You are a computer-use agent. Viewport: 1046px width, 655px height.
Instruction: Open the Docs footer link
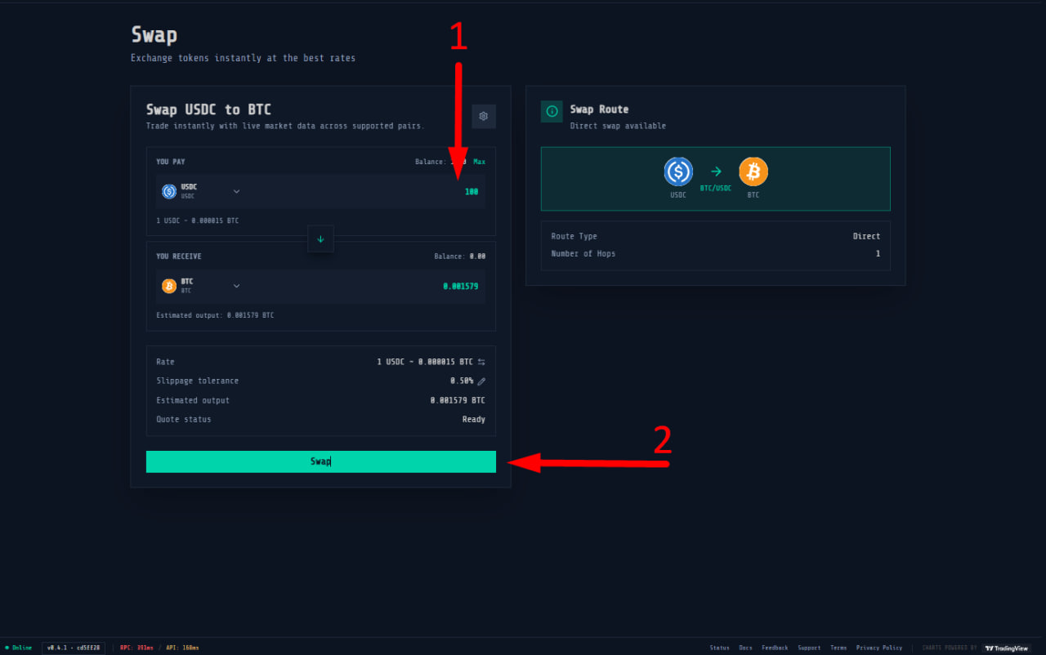point(745,648)
